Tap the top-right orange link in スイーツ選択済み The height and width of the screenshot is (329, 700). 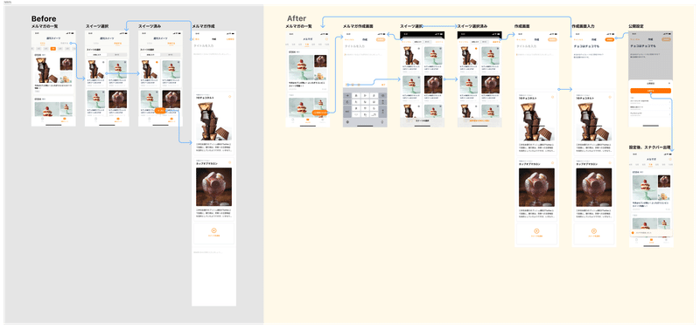click(496, 42)
